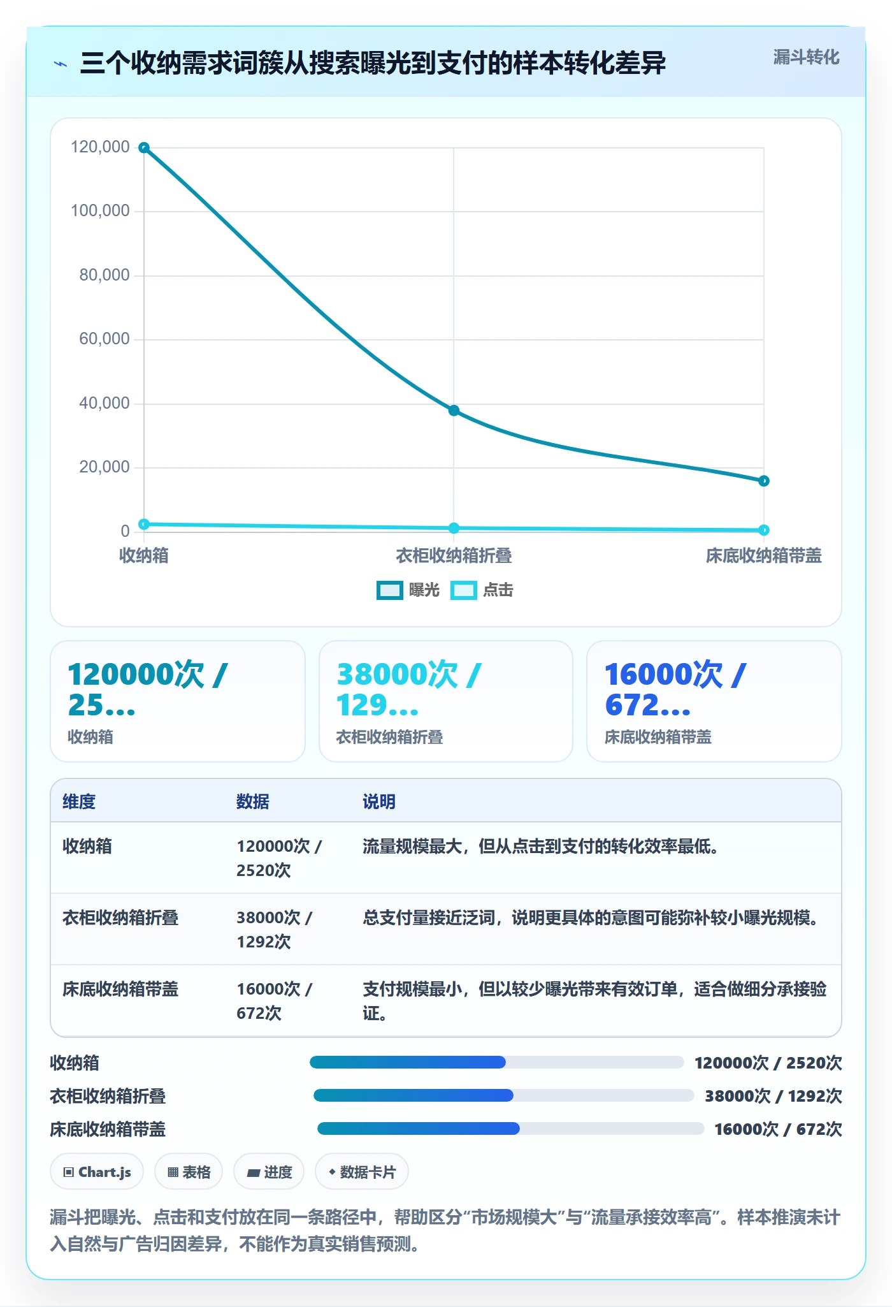
Task: Click the 收纳箱 x-axis label
Action: [144, 556]
